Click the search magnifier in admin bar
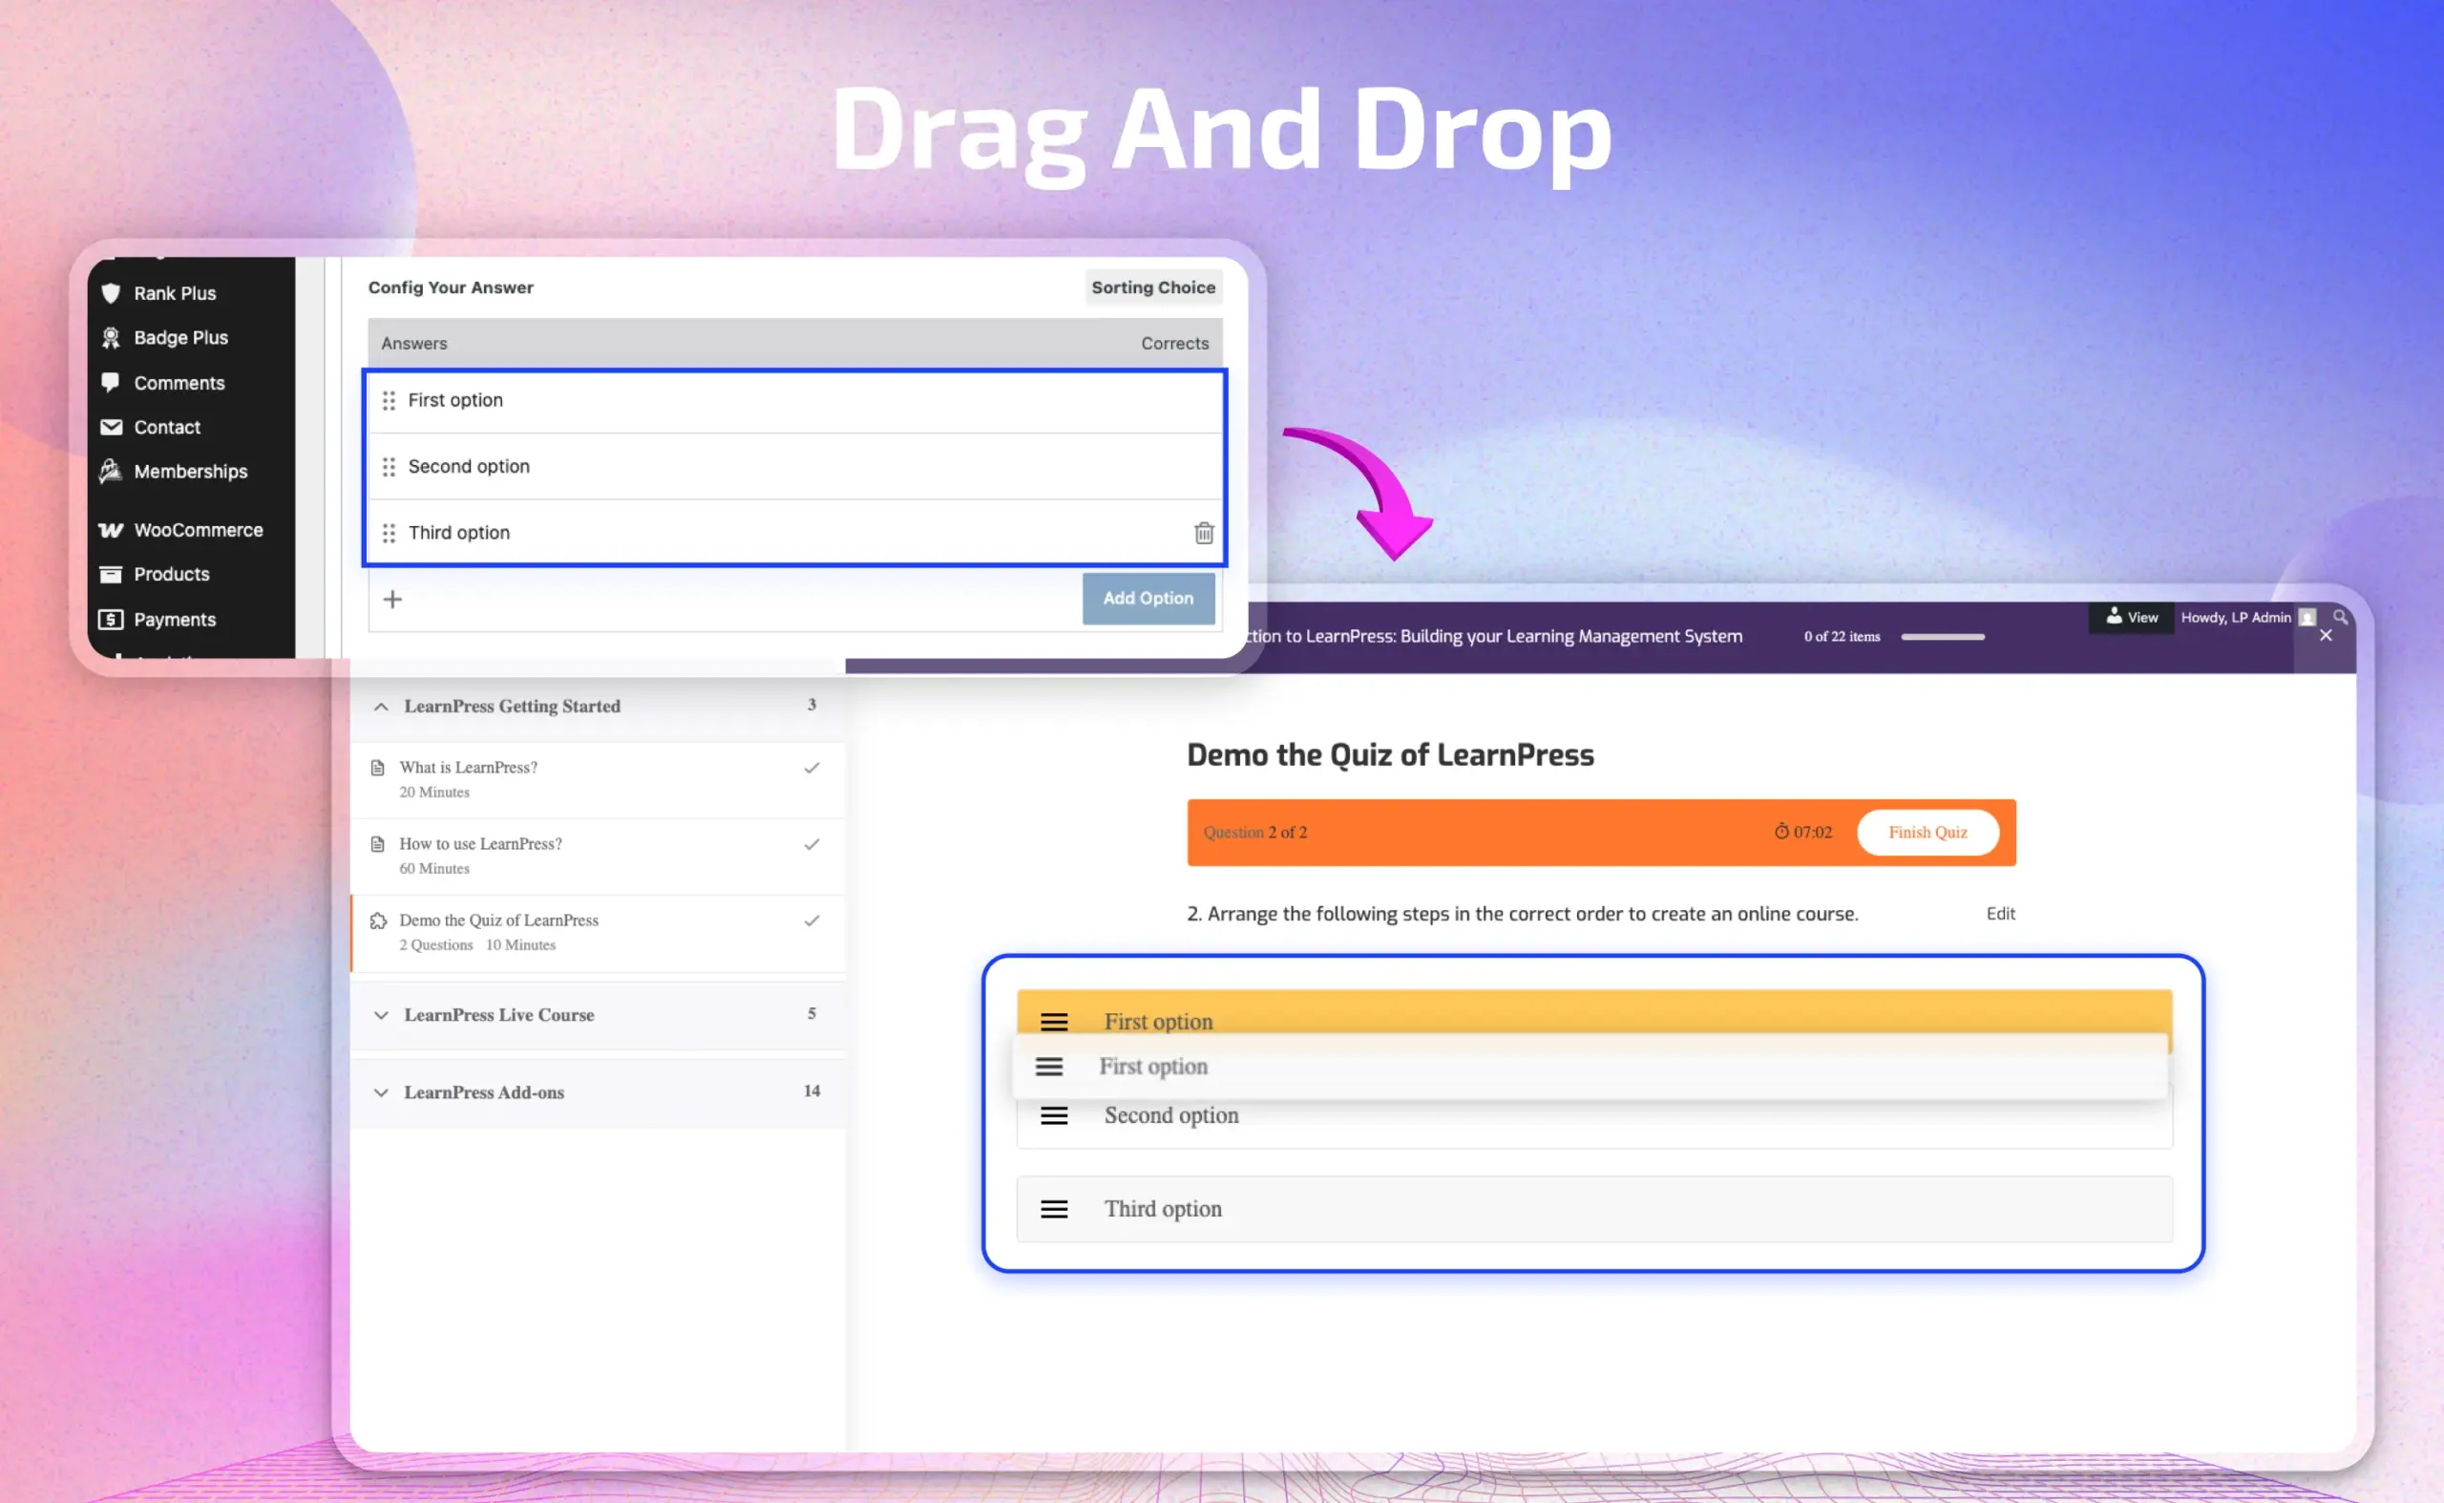2444x1503 pixels. point(2341,617)
